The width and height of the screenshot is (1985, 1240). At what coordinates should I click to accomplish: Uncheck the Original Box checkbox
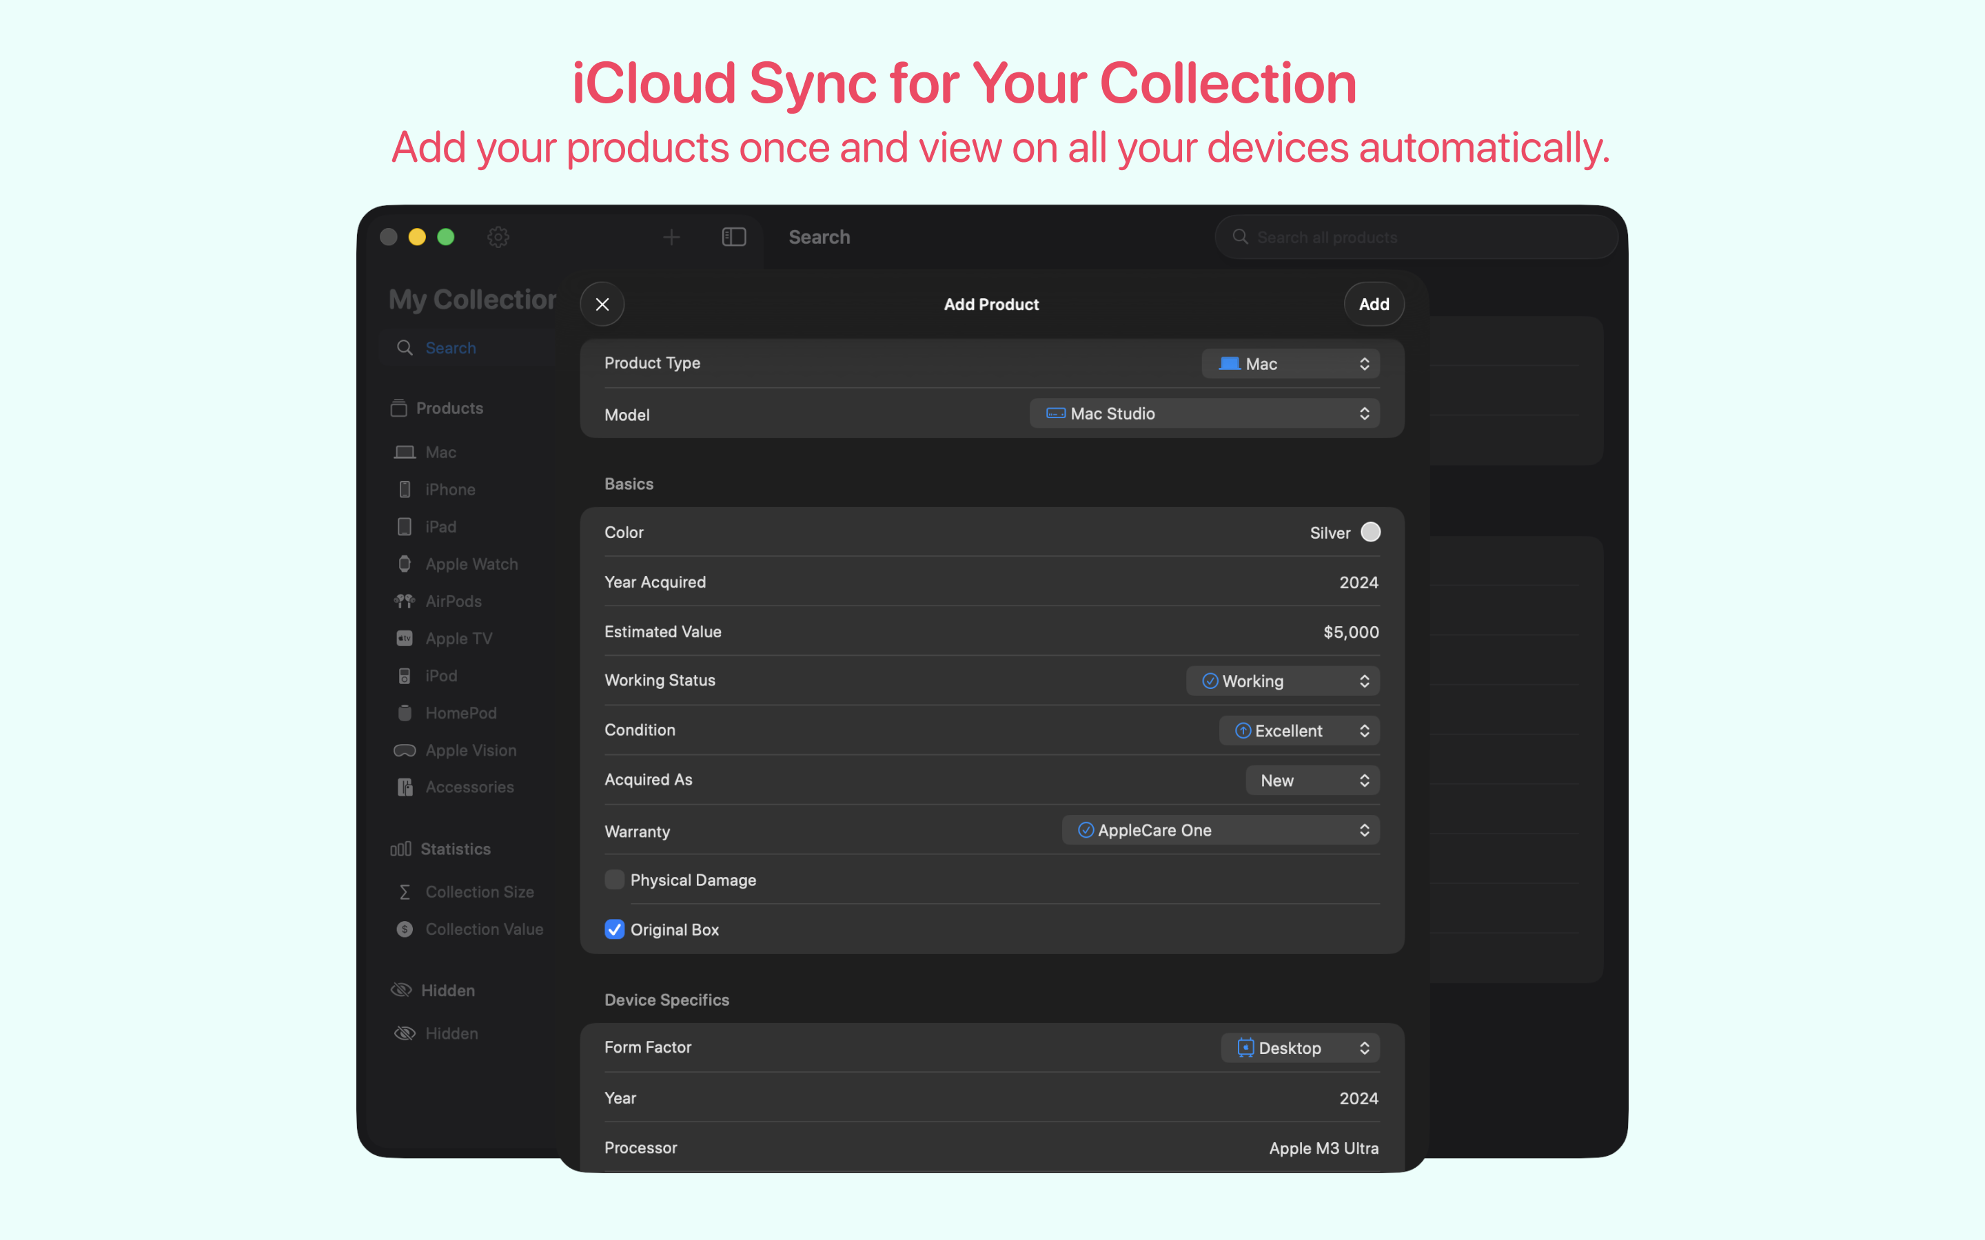[614, 929]
